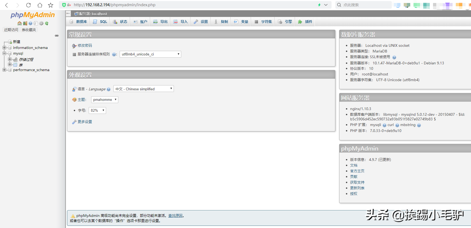Click the home icon under phpMyAdmin logo
This screenshot has height=228, width=471.
pyautogui.click(x=19, y=23)
